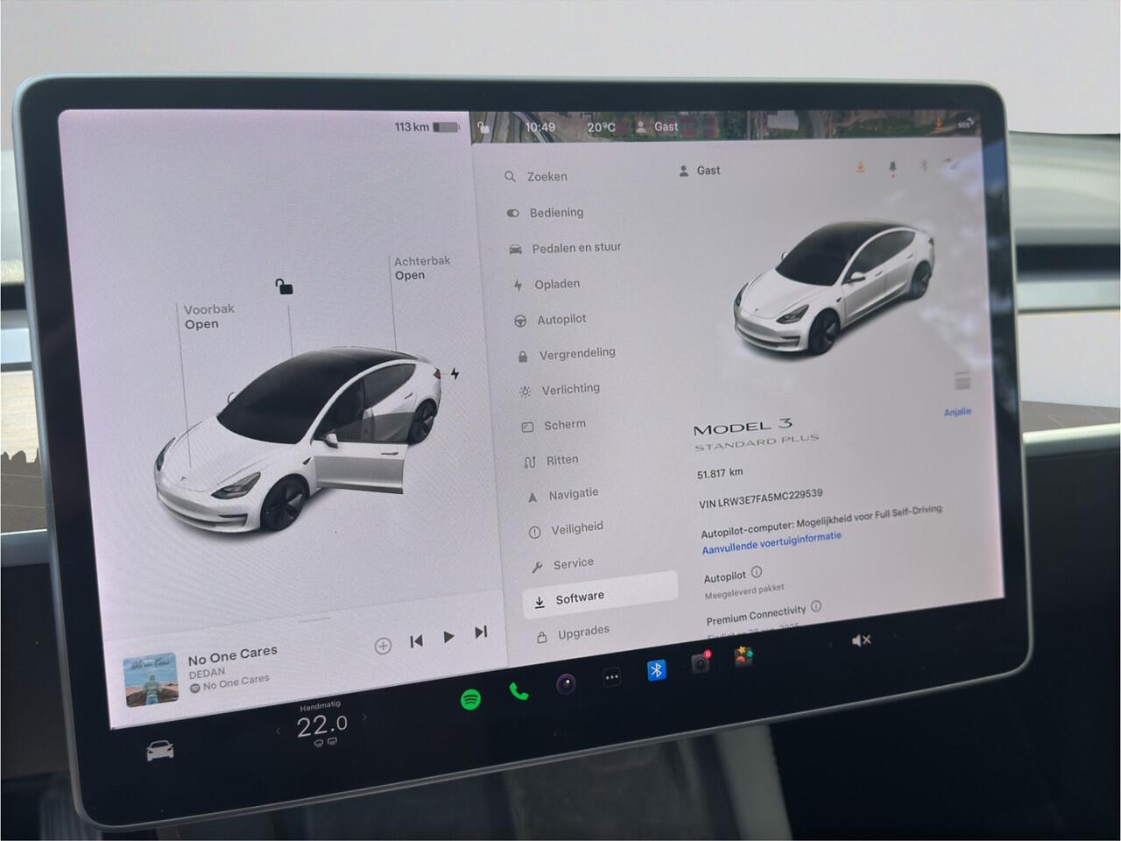Click the orange software download icon
This screenshot has height=841, width=1121.
860,166
